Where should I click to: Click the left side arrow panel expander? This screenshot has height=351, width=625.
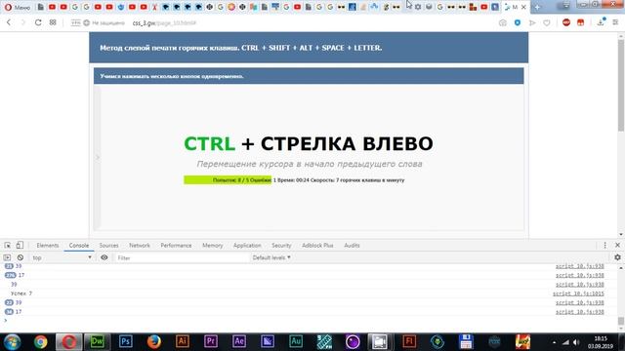(x=98, y=157)
